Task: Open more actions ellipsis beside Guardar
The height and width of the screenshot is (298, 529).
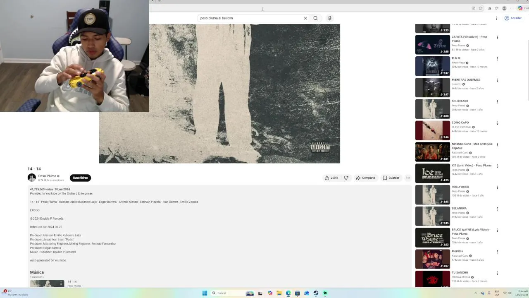Action: [408, 178]
